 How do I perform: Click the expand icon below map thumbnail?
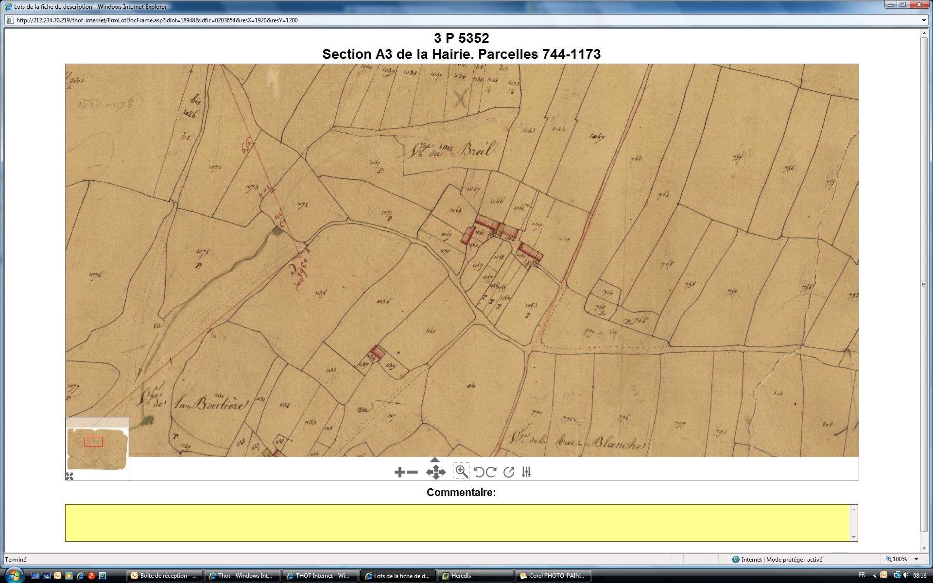pos(69,476)
